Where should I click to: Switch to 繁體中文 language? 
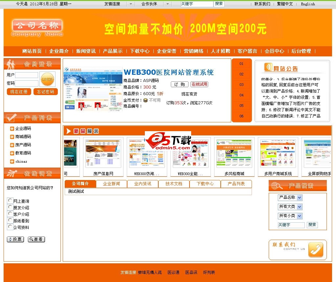click(285, 4)
